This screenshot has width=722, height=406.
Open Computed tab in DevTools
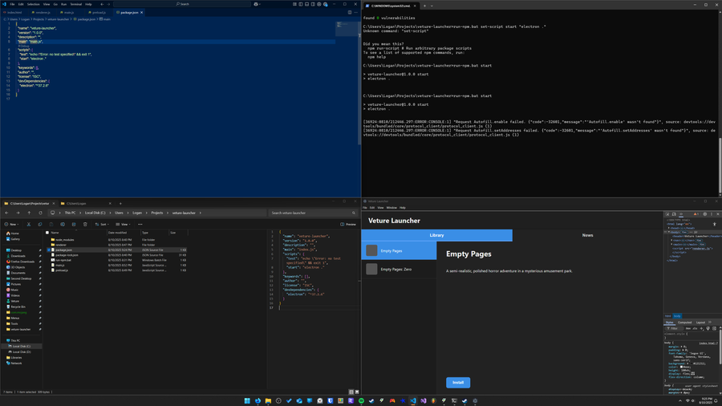tap(685, 323)
